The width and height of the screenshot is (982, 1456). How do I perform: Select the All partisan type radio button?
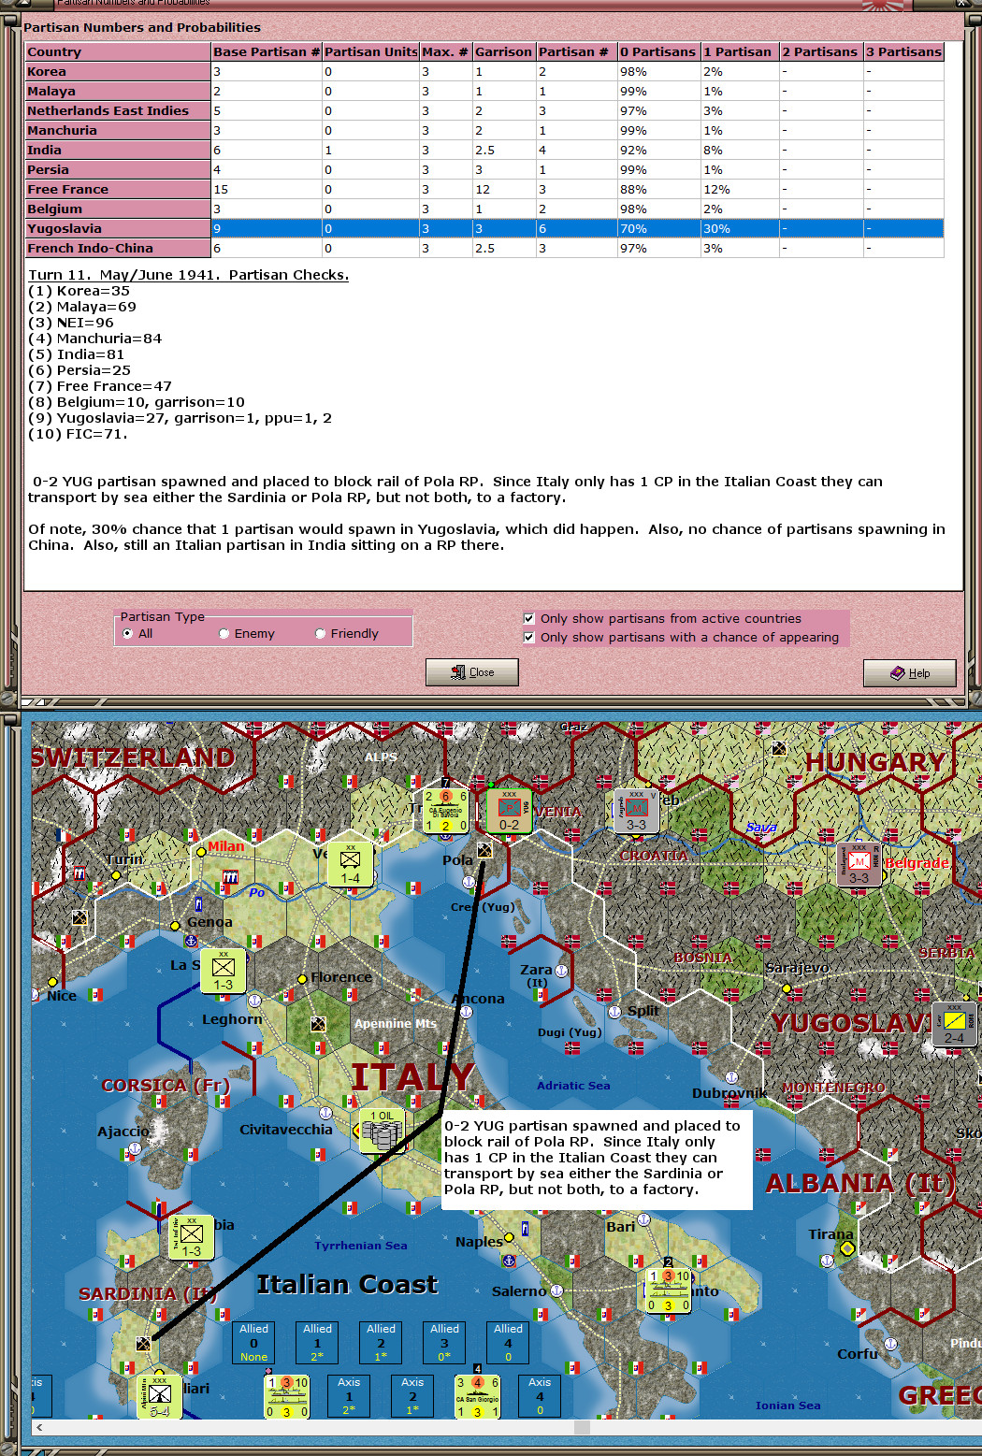tap(127, 633)
